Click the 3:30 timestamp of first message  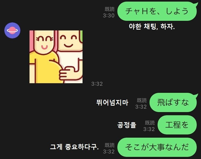pos(109,15)
